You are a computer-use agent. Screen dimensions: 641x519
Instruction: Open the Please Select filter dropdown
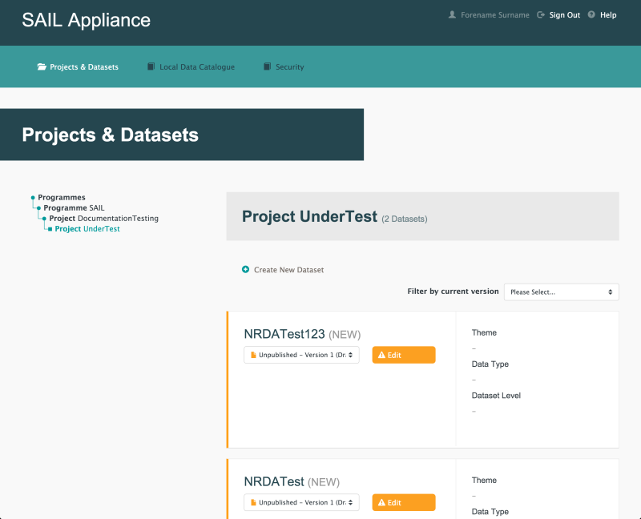[561, 292]
